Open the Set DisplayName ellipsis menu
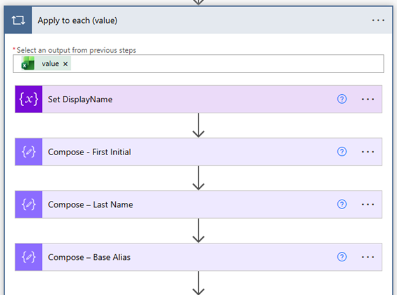397x295 pixels. (368, 99)
